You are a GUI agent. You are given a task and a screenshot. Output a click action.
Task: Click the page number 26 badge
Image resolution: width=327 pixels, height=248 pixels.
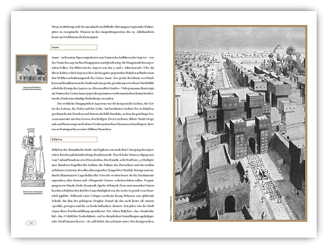pyautogui.click(x=31, y=223)
